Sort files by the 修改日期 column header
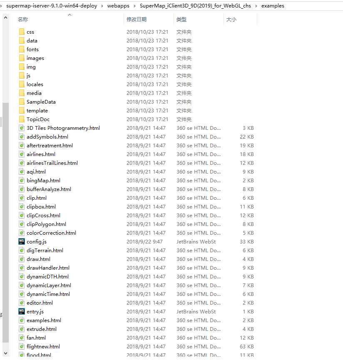 [x=137, y=19]
